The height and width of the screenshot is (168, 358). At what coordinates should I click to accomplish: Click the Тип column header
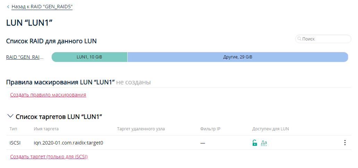(13, 129)
